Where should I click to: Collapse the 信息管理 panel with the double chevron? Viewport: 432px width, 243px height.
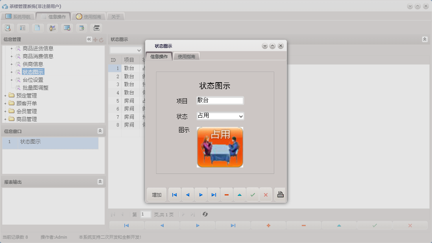[89, 39]
